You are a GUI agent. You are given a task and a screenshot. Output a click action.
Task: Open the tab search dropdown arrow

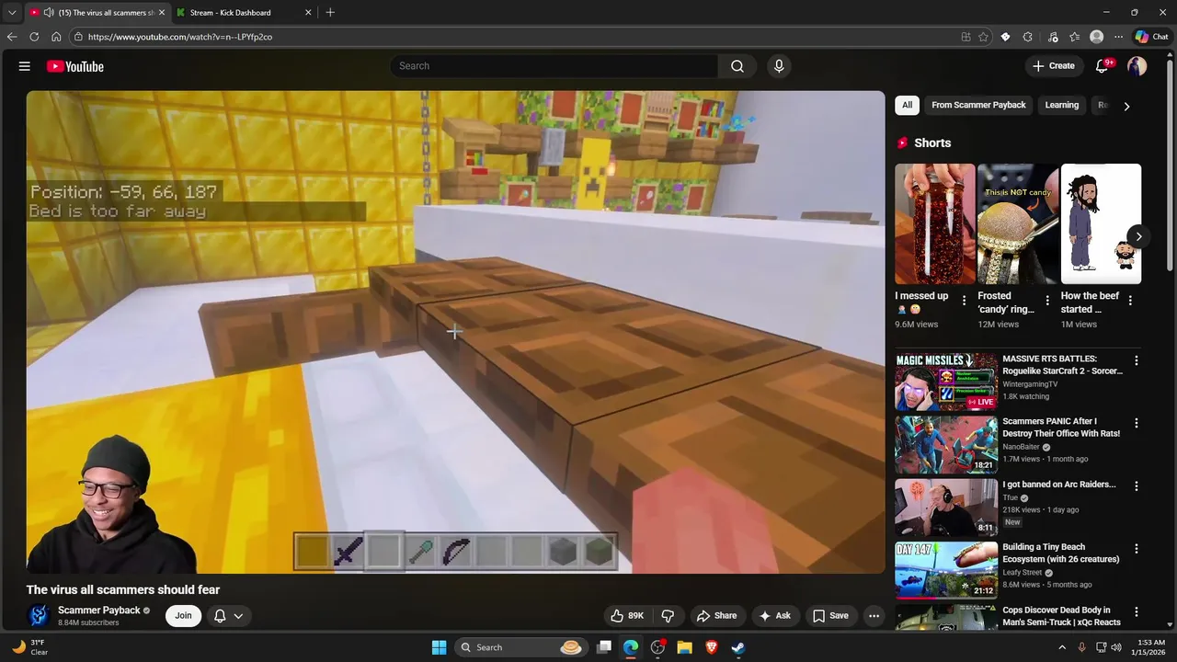(11, 12)
